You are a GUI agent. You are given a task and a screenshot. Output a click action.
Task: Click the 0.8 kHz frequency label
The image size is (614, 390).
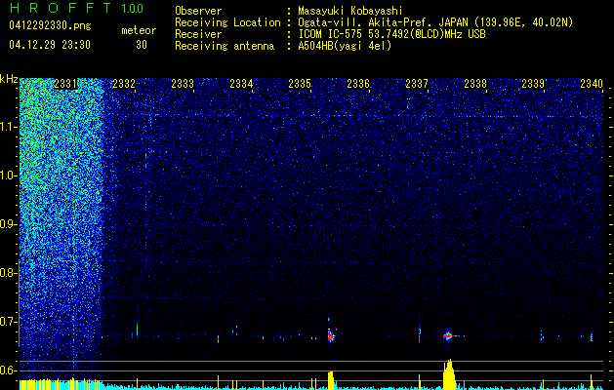pos(8,273)
